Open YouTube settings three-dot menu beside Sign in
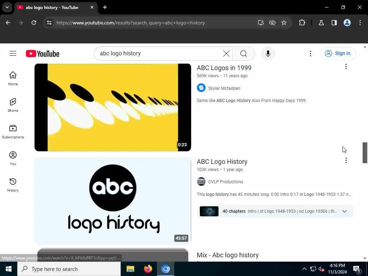The image size is (368, 276). [x=310, y=54]
